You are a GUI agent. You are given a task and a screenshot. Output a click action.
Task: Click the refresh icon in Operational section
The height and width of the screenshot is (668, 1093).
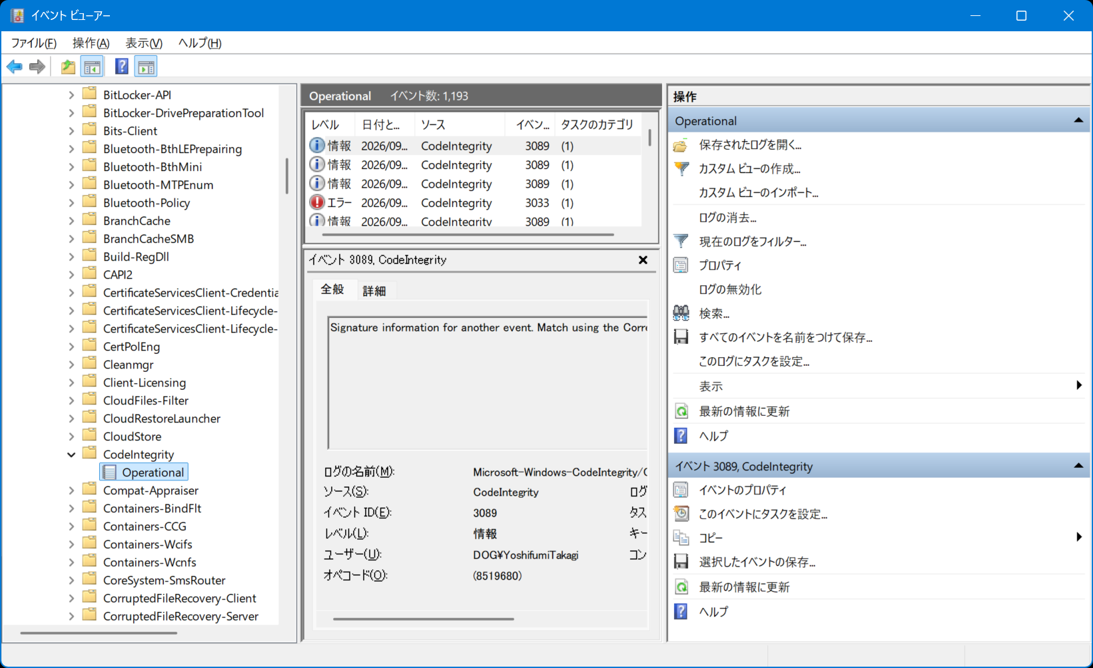pyautogui.click(x=681, y=411)
